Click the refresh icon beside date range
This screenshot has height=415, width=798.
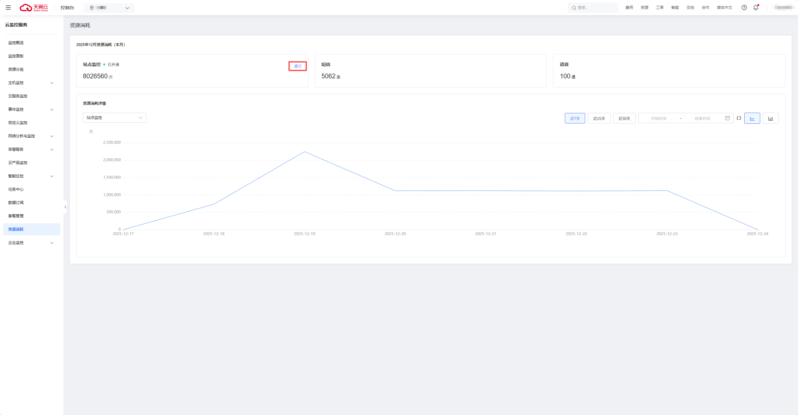[739, 118]
